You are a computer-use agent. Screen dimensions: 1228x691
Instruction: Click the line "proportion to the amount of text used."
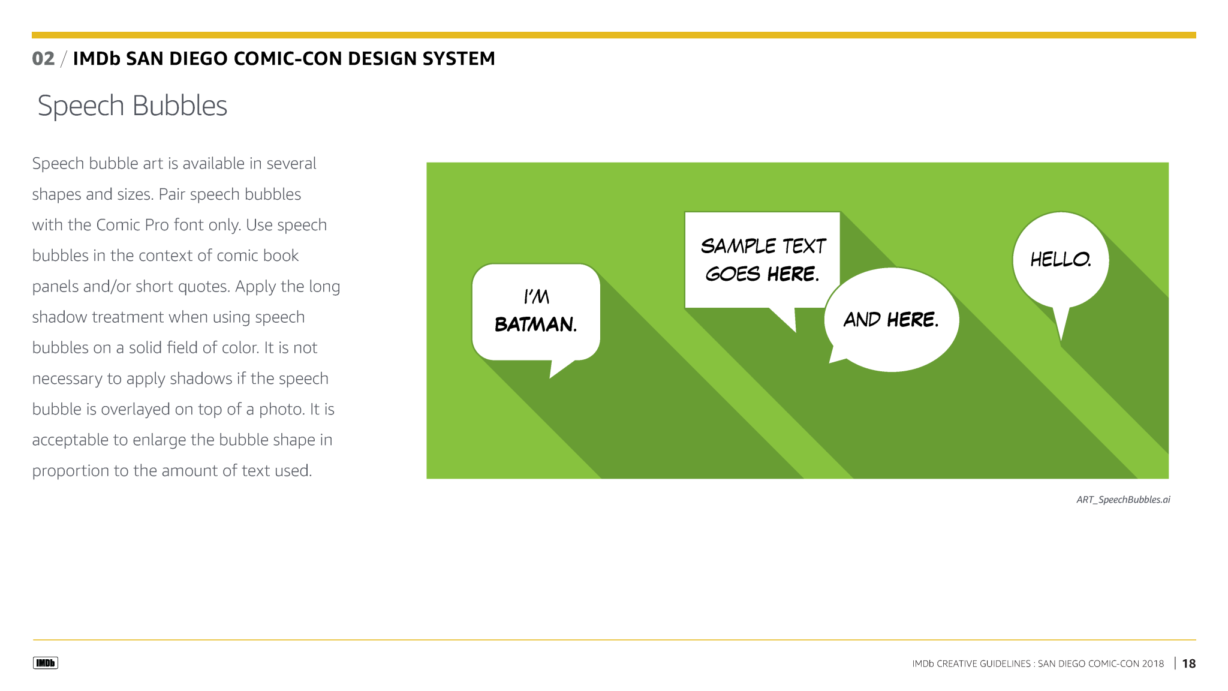(x=172, y=471)
